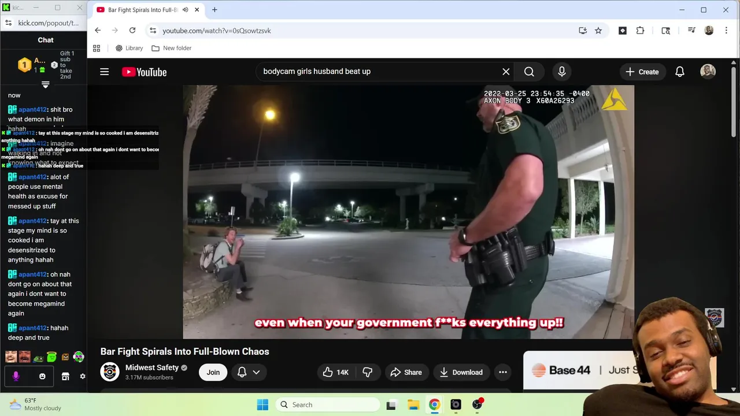Screen dimensions: 740x416
Task: Open Chrome three-dot menu
Action: pos(726,31)
